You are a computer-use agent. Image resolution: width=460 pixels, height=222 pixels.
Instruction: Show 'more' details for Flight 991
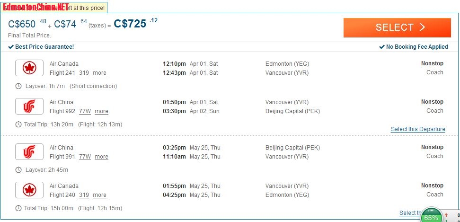101,157
